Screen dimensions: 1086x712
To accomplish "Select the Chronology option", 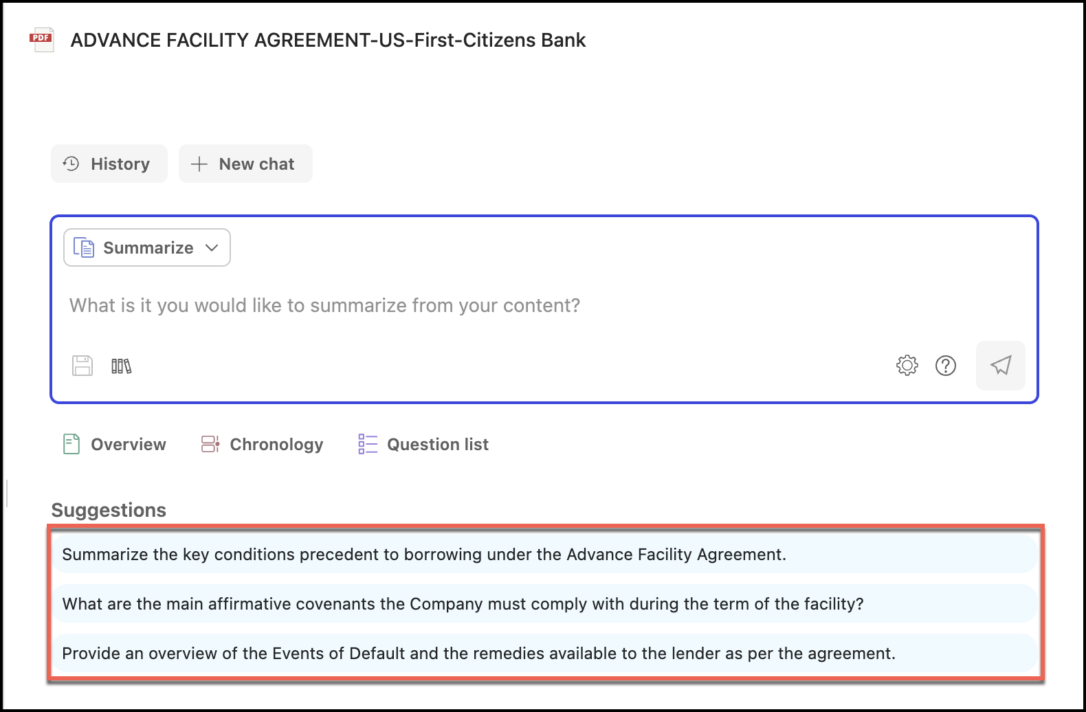I will click(x=262, y=445).
